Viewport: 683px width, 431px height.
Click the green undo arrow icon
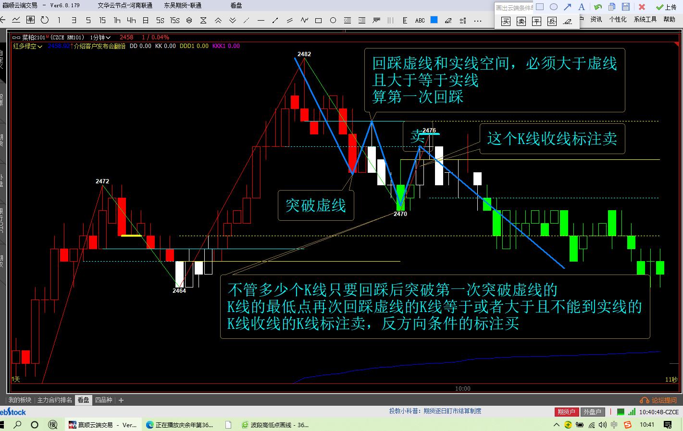(597, 7)
